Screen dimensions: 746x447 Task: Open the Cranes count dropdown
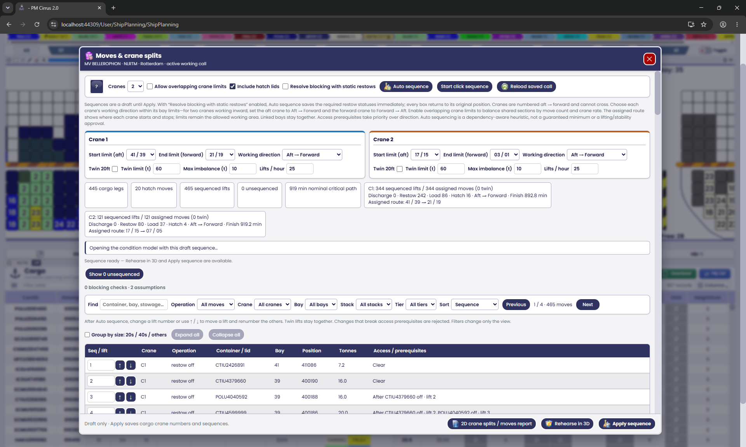(x=136, y=87)
